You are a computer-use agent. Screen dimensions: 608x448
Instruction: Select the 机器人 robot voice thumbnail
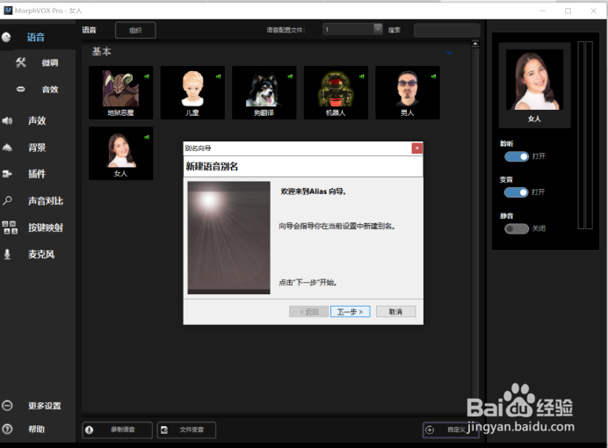(x=336, y=92)
